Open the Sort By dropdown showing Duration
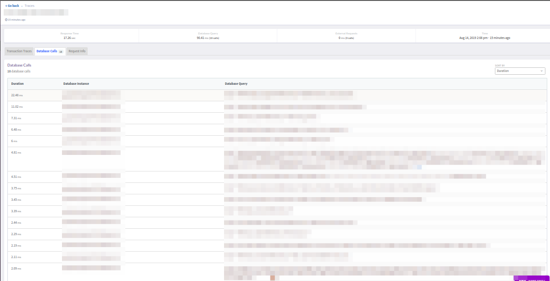This screenshot has height=281, width=550. pos(520,71)
